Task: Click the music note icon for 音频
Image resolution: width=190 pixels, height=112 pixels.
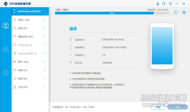Action: coord(15,79)
